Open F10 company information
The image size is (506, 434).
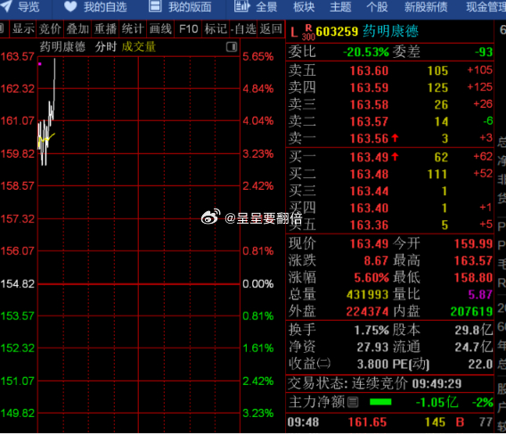[x=188, y=29]
